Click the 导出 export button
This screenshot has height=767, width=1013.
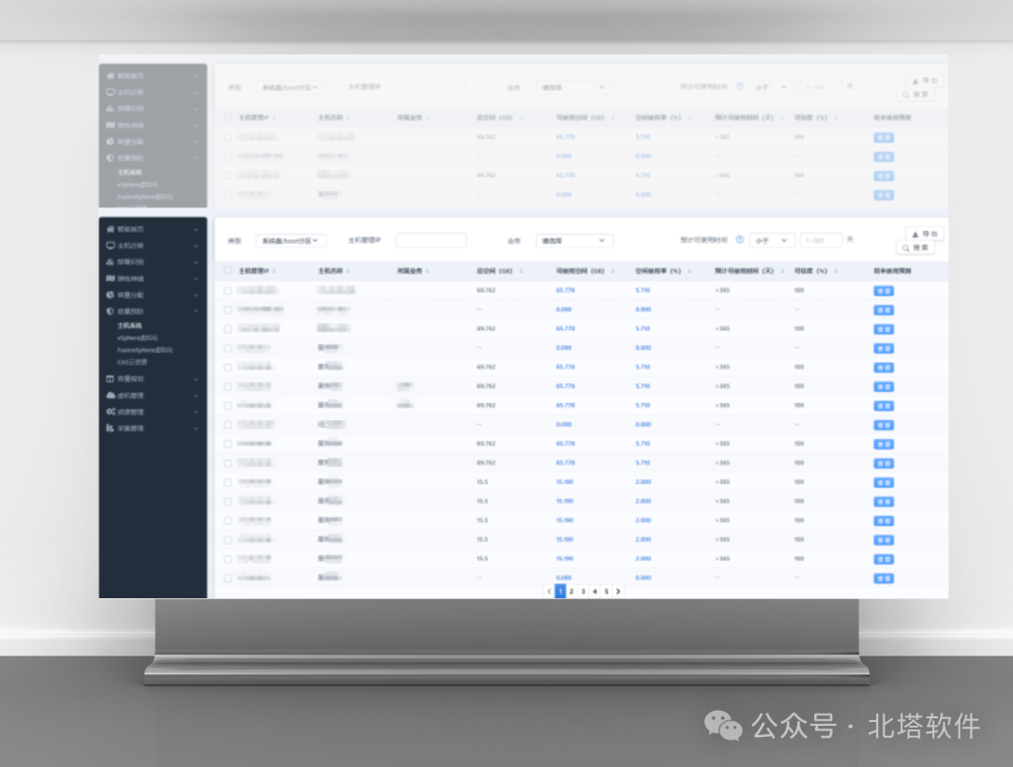click(925, 234)
